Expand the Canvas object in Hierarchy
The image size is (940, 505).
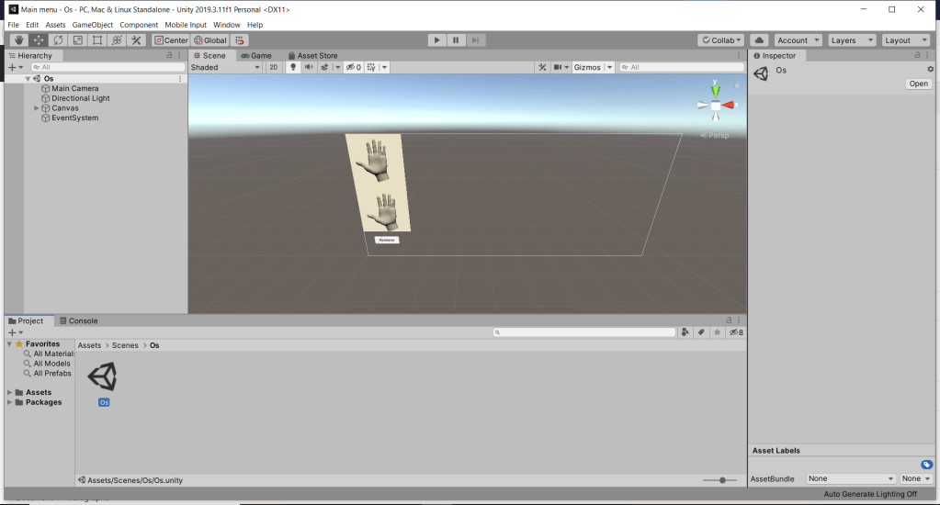36,108
